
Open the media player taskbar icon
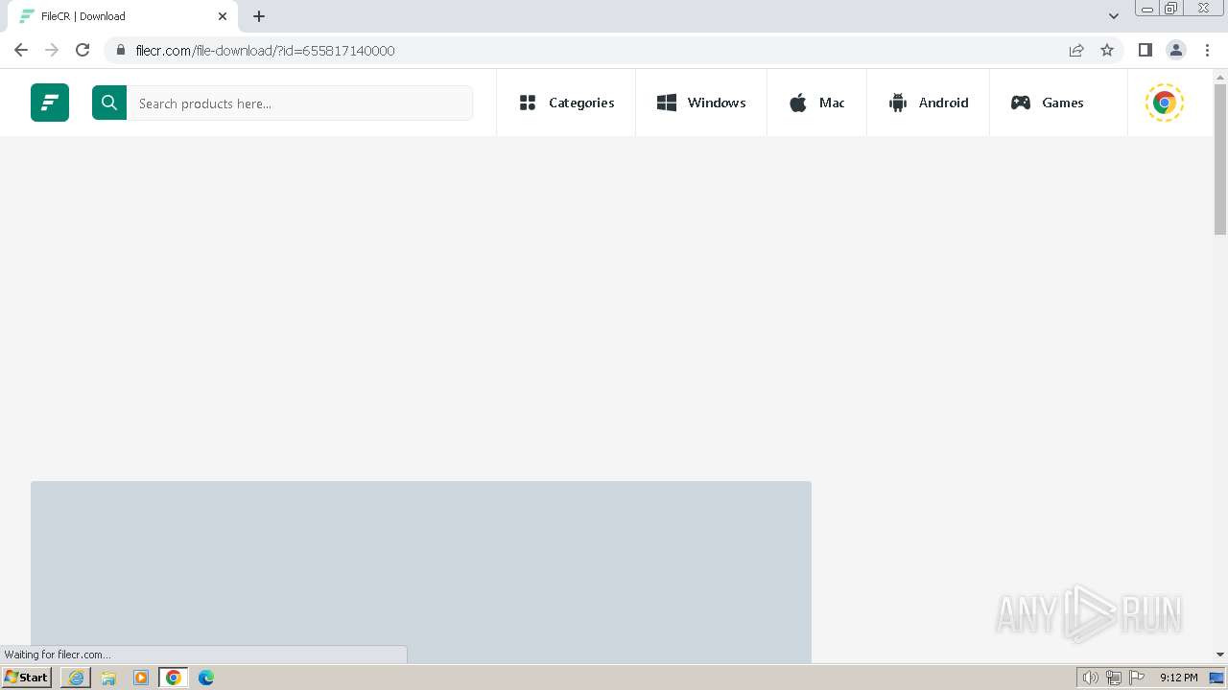click(141, 678)
